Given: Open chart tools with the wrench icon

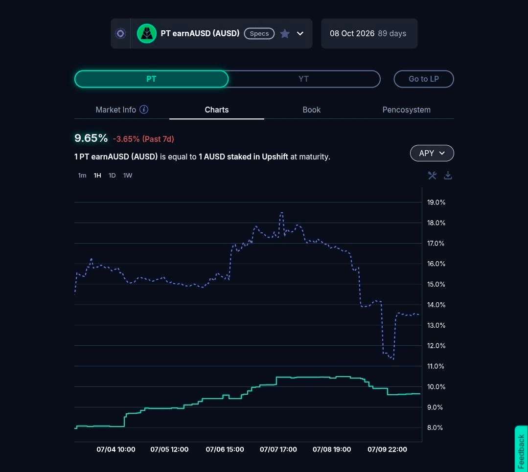Looking at the screenshot, I should tap(432, 176).
